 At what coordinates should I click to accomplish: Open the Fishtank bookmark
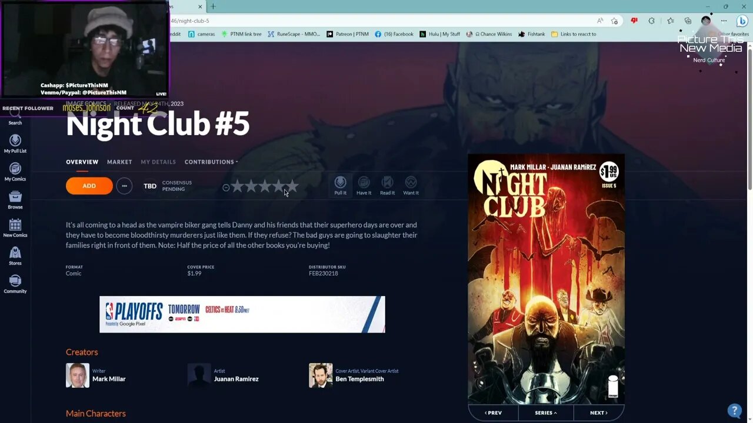(531, 34)
